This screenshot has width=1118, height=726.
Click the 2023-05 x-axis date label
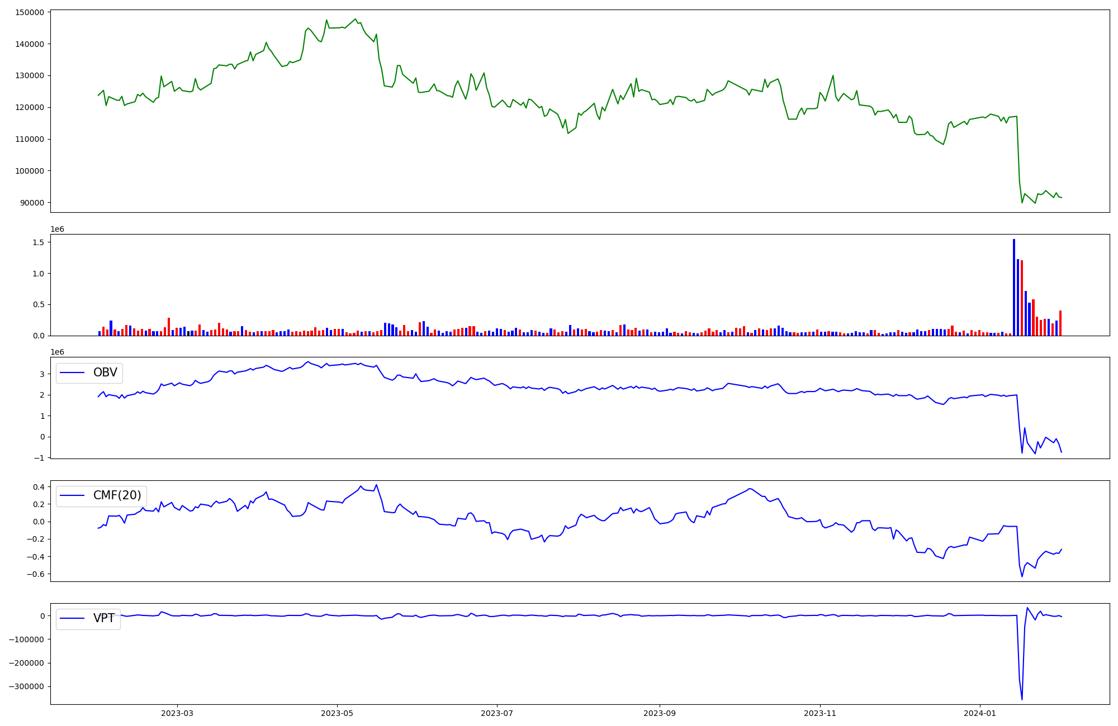pyautogui.click(x=337, y=713)
